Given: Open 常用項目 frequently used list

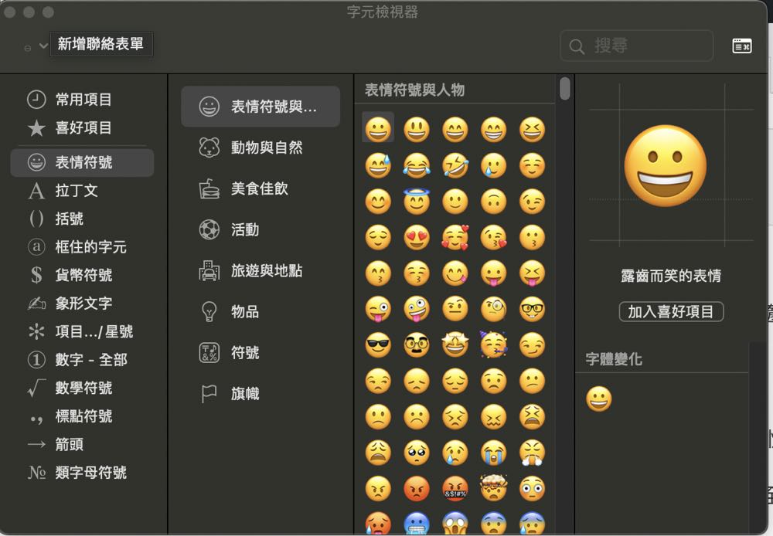Looking at the screenshot, I should pos(82,100).
